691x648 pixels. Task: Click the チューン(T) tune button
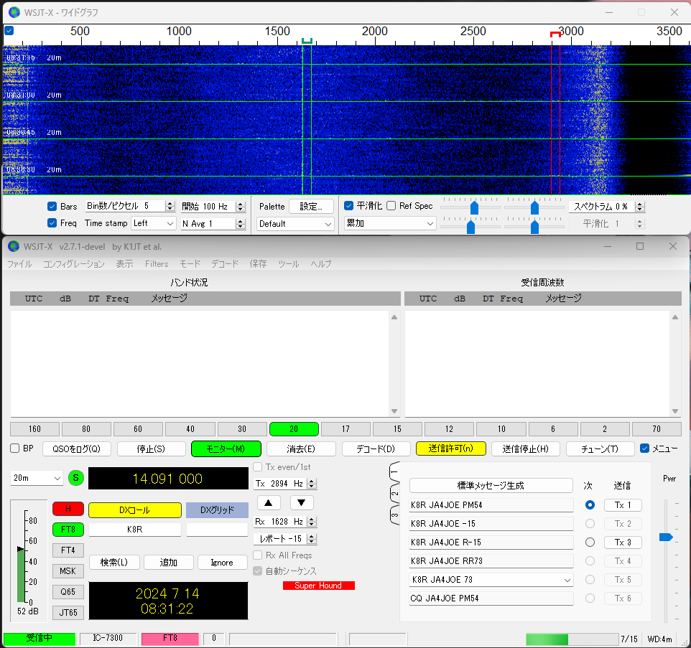[600, 449]
